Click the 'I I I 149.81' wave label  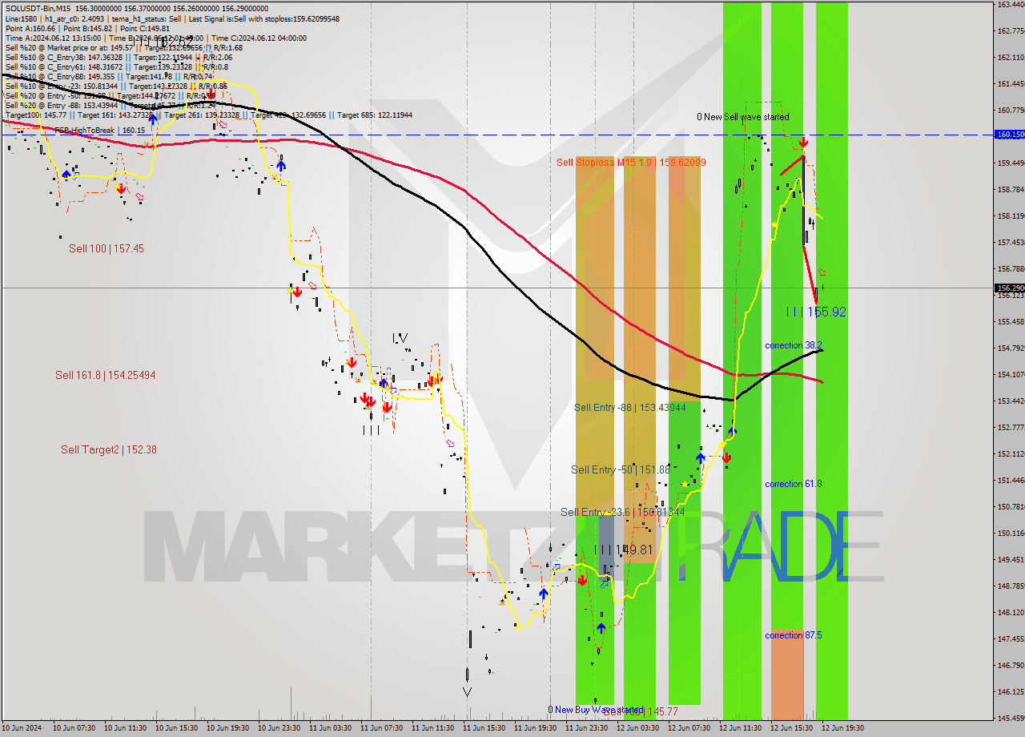(624, 550)
